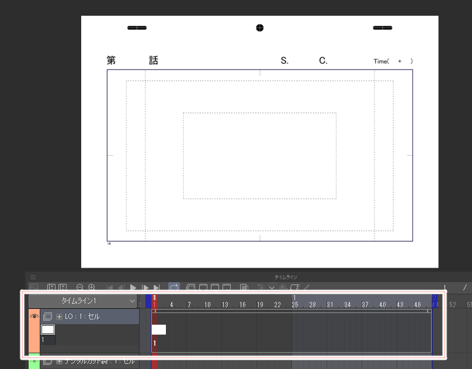This screenshot has height=369, width=472.
Task: Expand the LO layer track
Action: 60,317
